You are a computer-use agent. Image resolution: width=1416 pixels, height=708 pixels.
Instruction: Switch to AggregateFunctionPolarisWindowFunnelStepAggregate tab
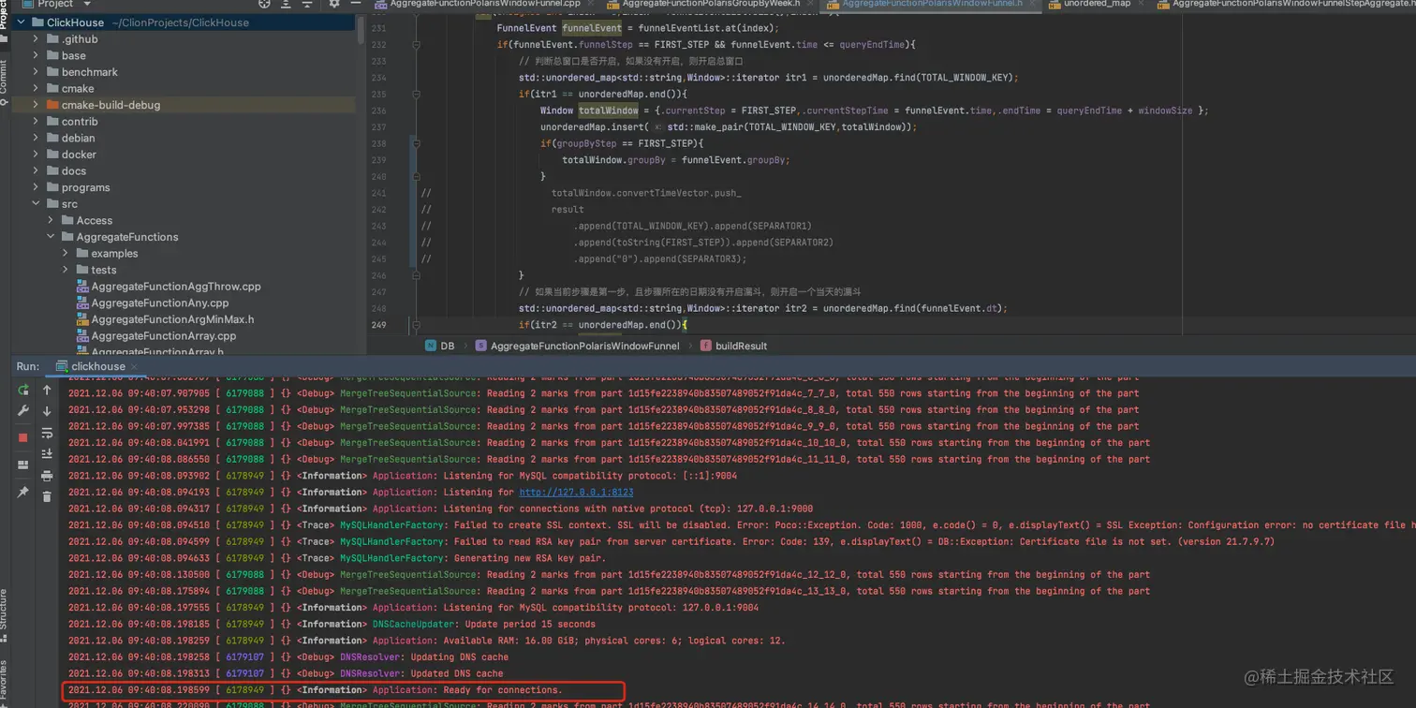pyautogui.click(x=1288, y=4)
